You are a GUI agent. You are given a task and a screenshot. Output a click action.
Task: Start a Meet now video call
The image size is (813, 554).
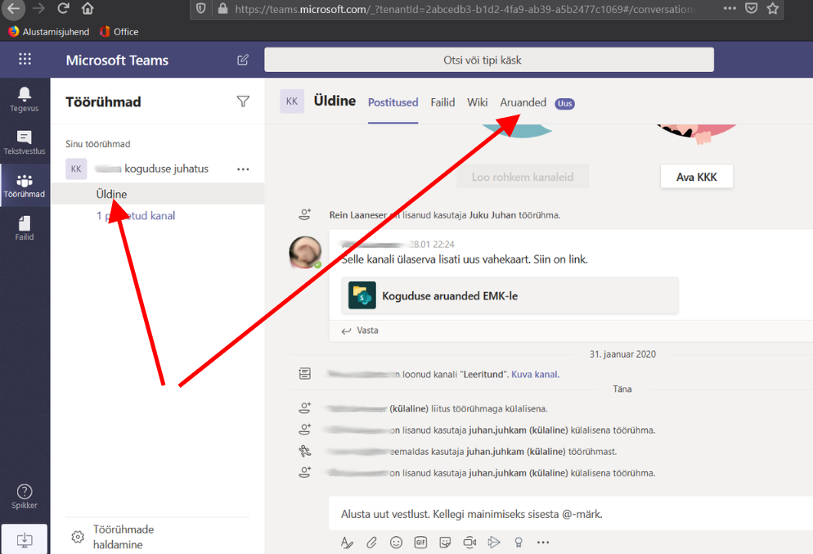[469, 542]
